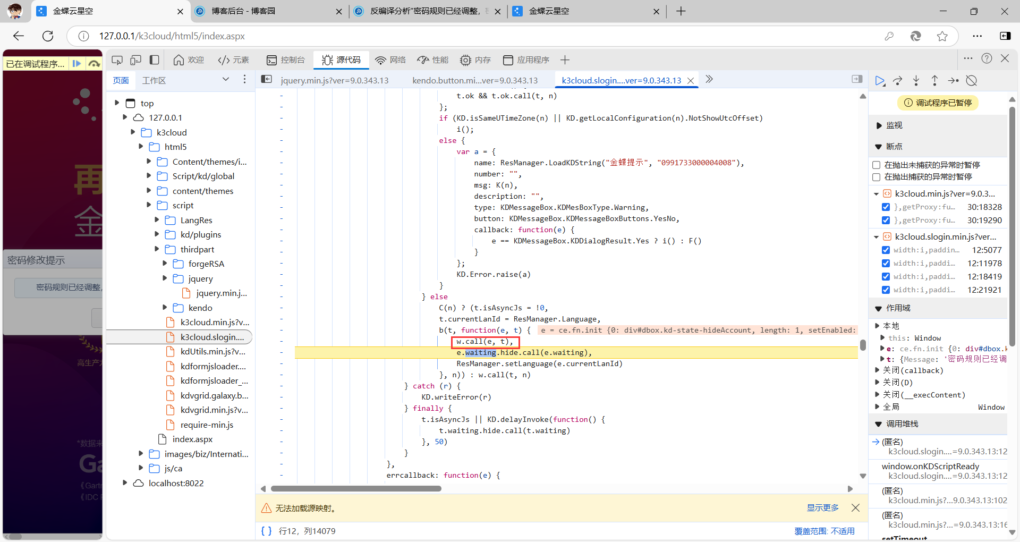Toggle device emulation icon
The height and width of the screenshot is (542, 1020).
135,60
